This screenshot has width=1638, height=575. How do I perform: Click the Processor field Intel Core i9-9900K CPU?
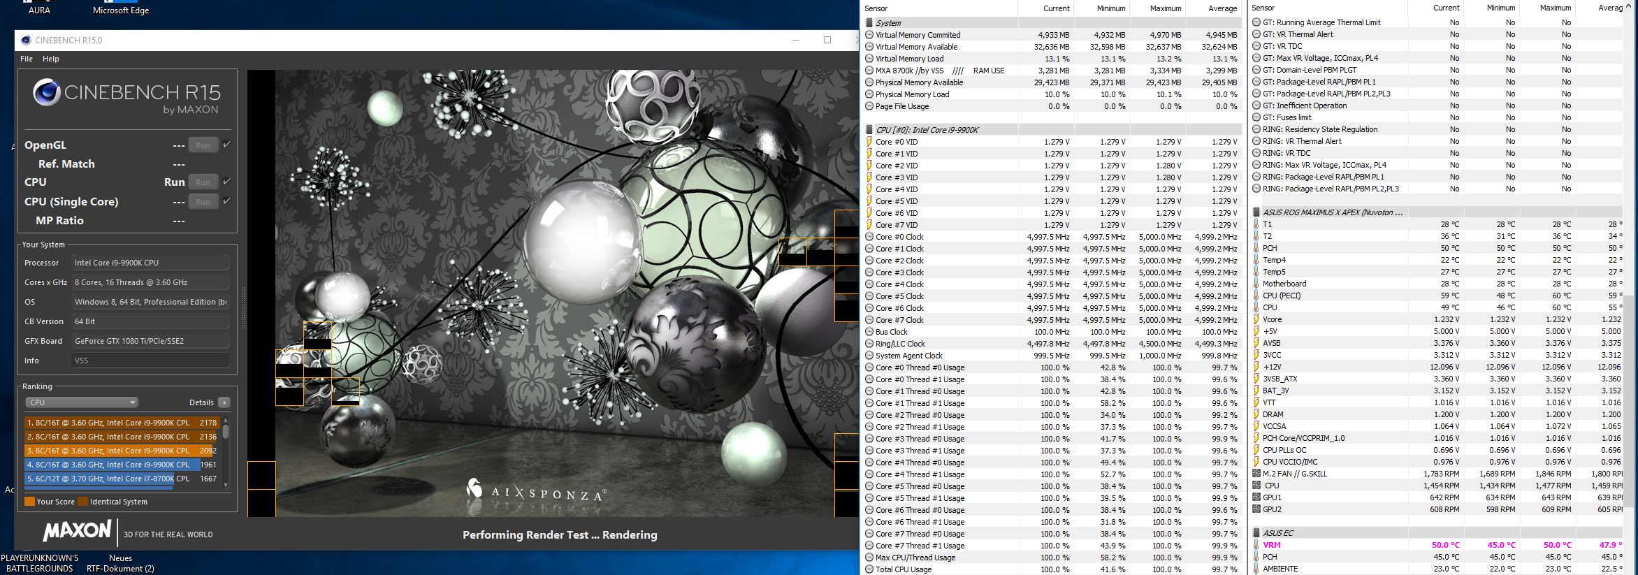(x=151, y=263)
